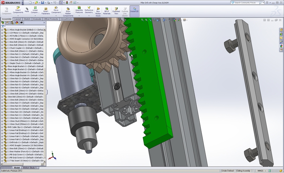This screenshot has height=173, width=284.
Task: Expand the 12V Motor<1> tree node
Action: coord(2,33)
